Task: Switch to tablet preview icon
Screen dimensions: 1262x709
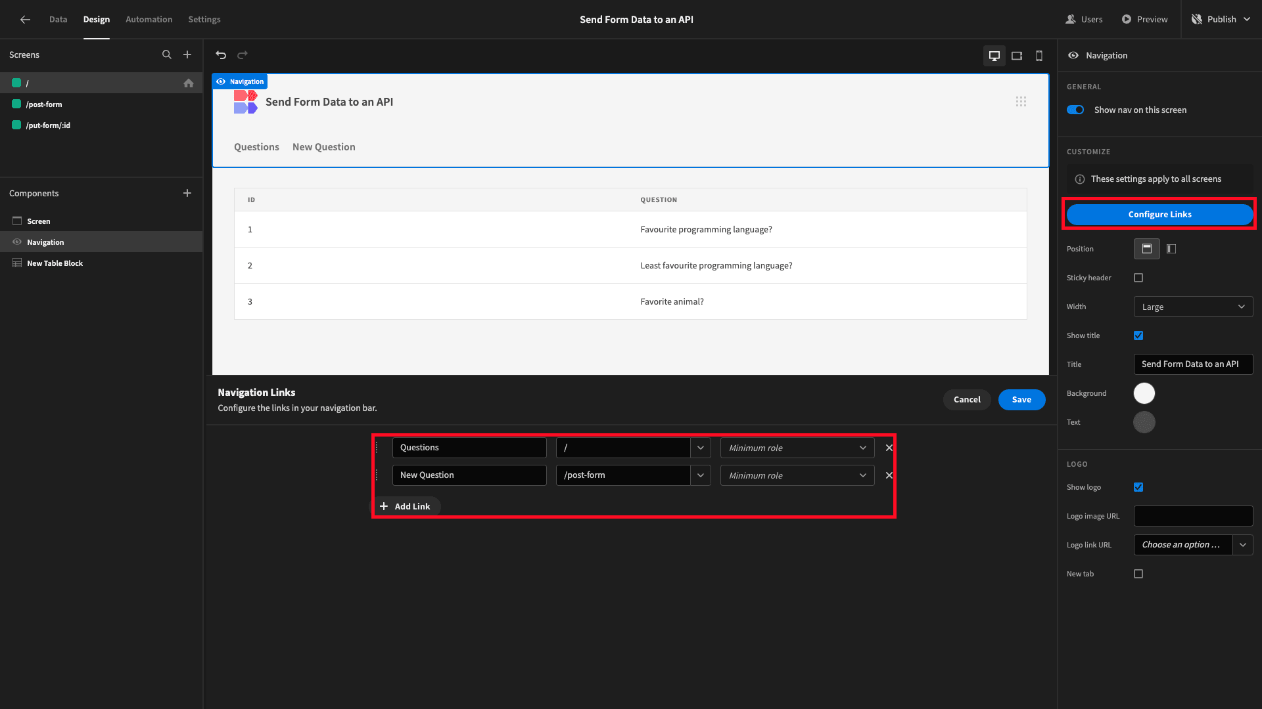Action: click(1017, 56)
